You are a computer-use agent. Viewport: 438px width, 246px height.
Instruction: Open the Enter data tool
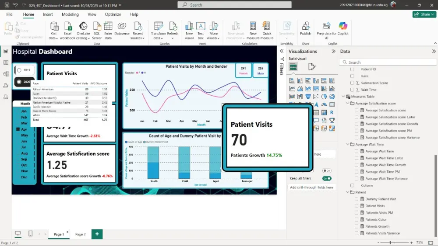pyautogui.click(x=108, y=31)
